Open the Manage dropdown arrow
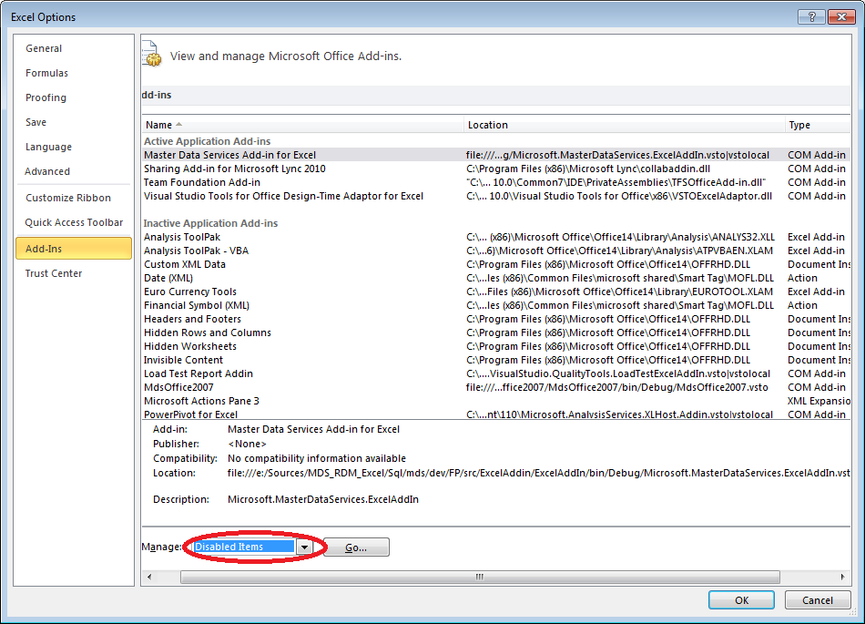 [x=304, y=547]
